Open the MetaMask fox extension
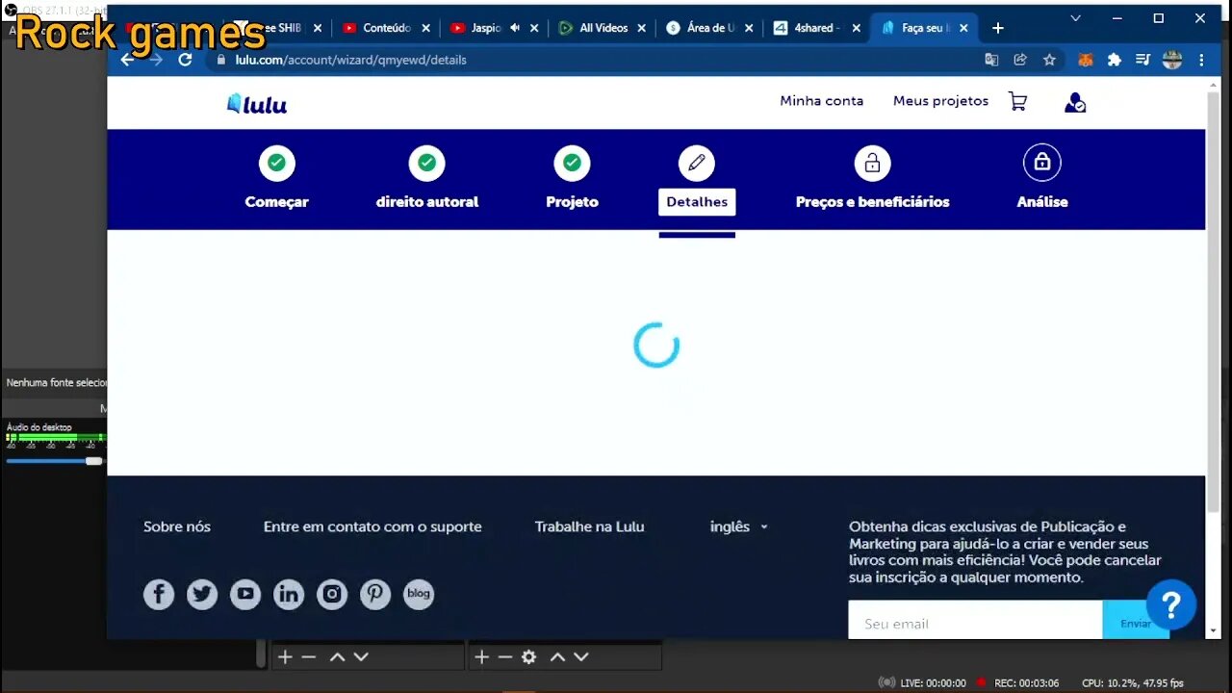The width and height of the screenshot is (1232, 693). [x=1086, y=60]
